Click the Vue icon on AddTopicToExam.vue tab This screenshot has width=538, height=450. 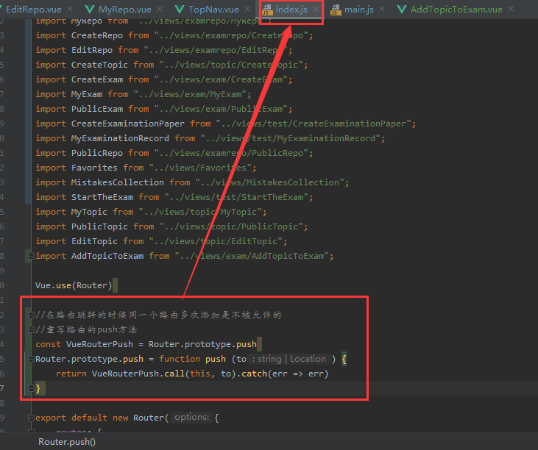pos(402,10)
